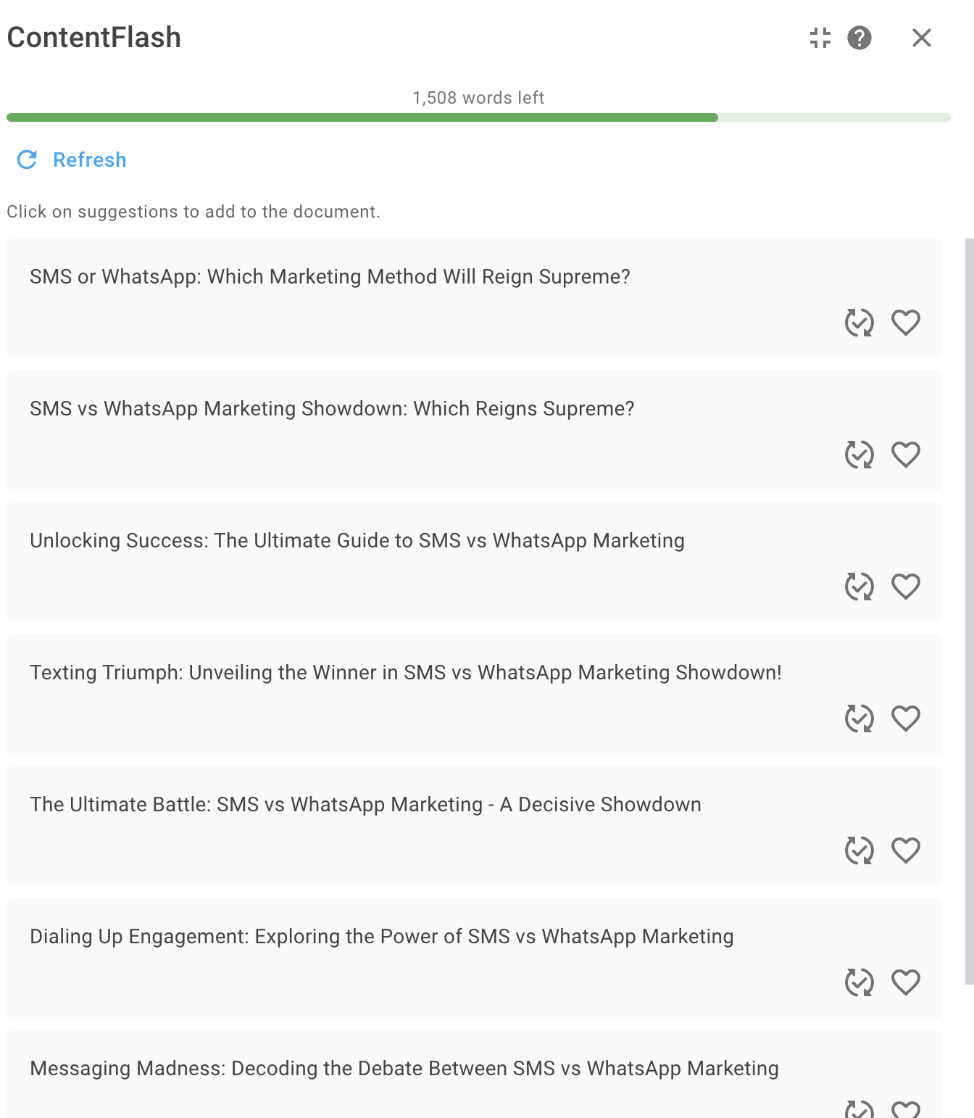The image size is (974, 1118).
Task: Rephrase the 'SMS or WhatsApp: Which Marketing Method' suggestion
Action: click(x=859, y=323)
